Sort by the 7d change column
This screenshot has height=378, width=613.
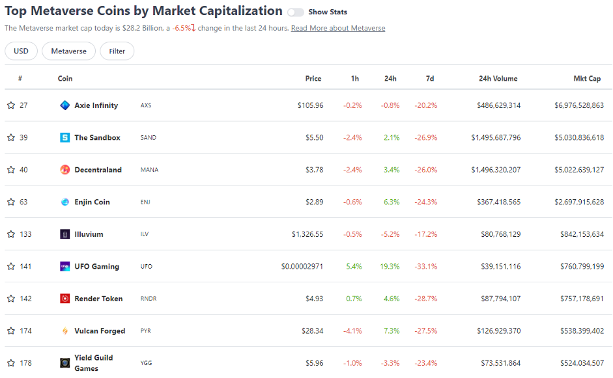[430, 79]
